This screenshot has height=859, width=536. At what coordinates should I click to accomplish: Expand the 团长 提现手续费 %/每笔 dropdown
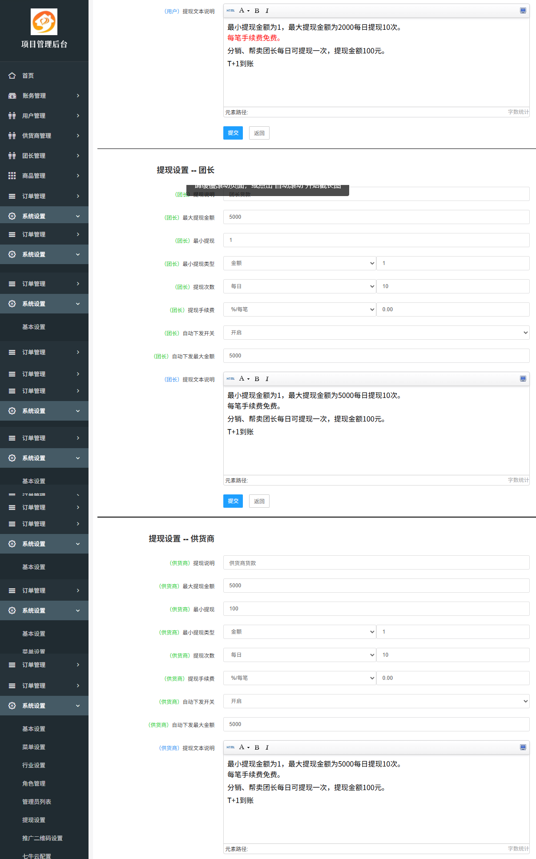pyautogui.click(x=300, y=309)
